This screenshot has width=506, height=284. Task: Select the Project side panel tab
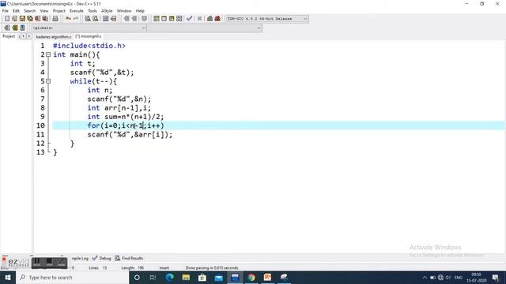tap(9, 36)
